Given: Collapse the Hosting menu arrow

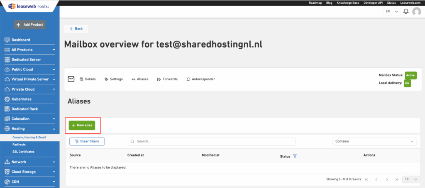Looking at the screenshot, I should (54, 129).
